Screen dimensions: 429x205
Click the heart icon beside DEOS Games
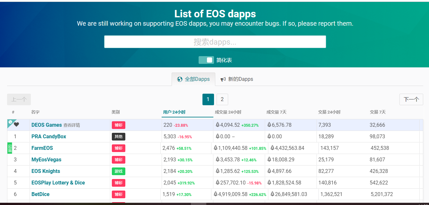click(x=16, y=125)
